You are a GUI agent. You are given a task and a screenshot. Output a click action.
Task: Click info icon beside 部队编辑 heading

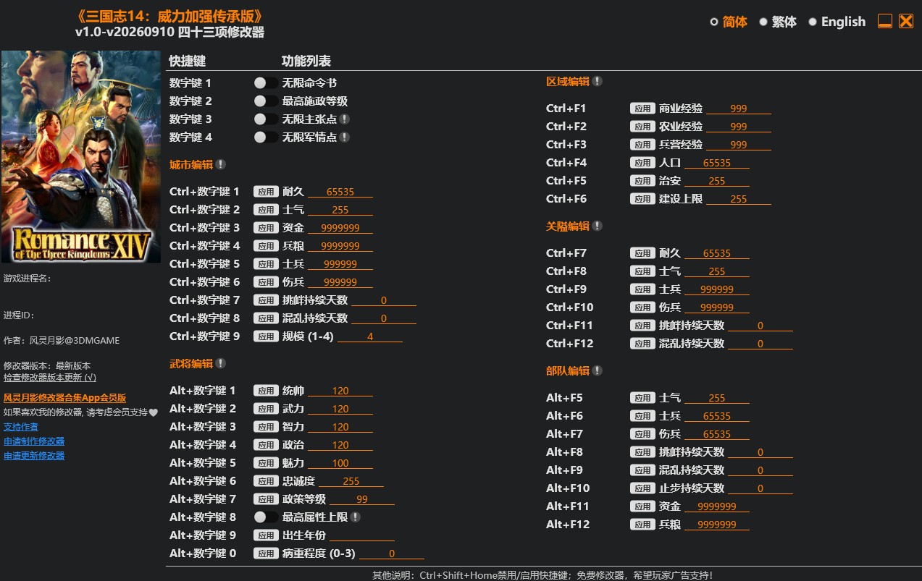click(598, 370)
